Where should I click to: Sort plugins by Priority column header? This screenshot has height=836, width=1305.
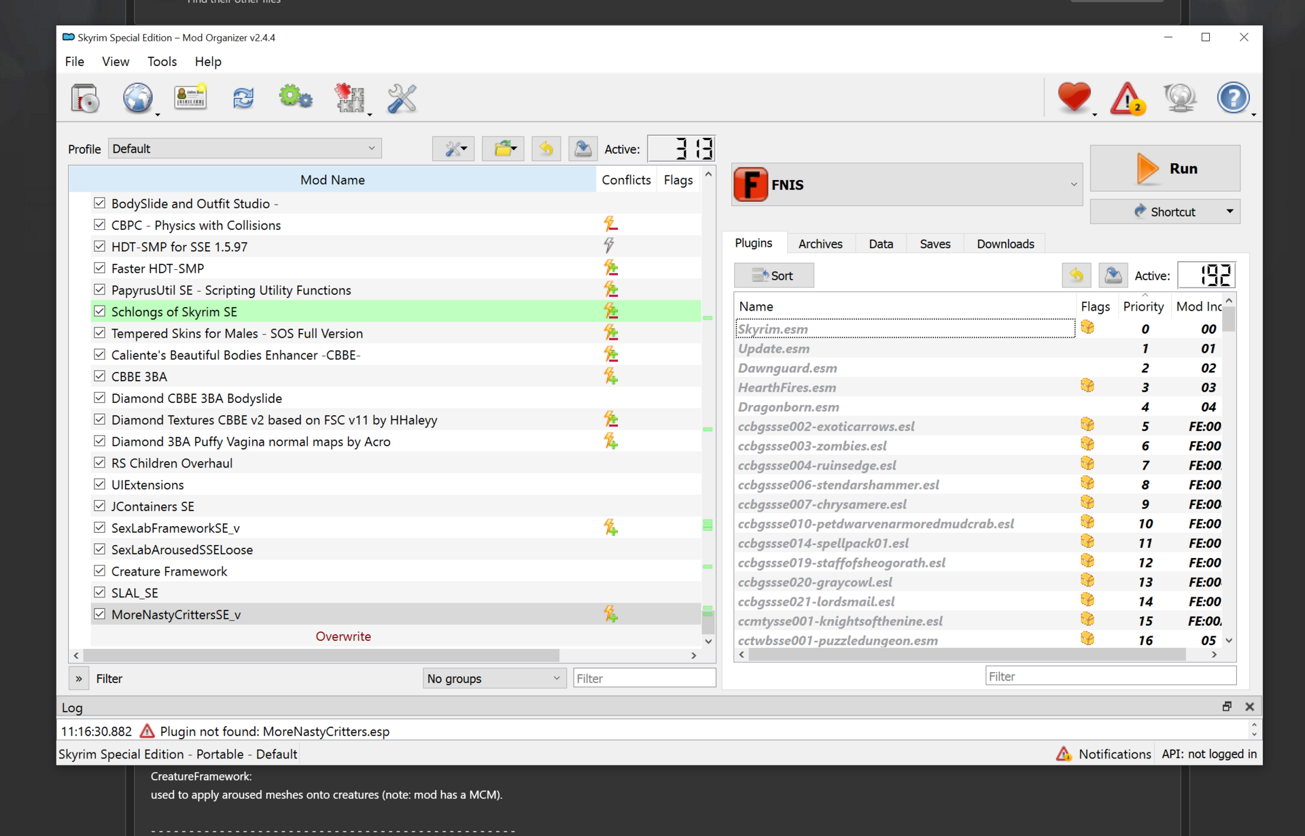tap(1143, 307)
